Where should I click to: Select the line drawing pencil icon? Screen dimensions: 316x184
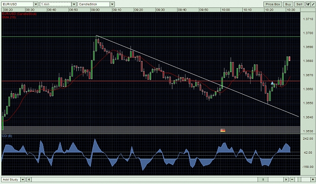[313, 4]
